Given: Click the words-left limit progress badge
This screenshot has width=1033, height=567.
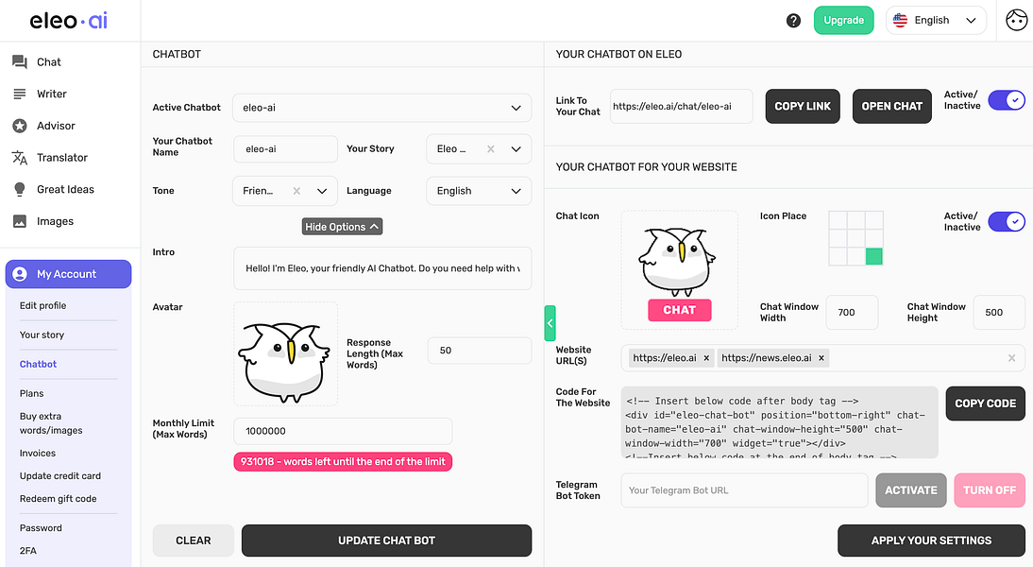Looking at the screenshot, I should [342, 461].
